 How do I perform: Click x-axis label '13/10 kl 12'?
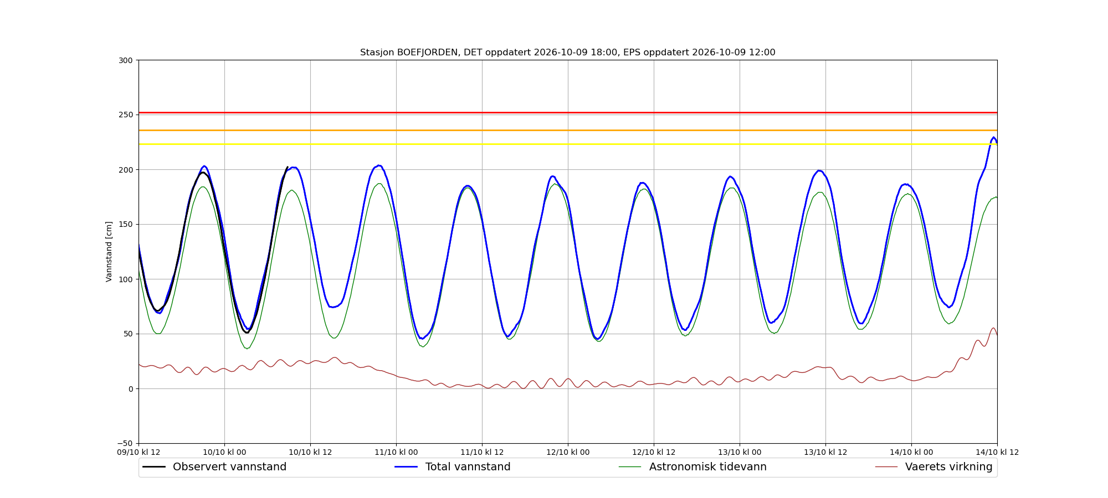pos(825,453)
